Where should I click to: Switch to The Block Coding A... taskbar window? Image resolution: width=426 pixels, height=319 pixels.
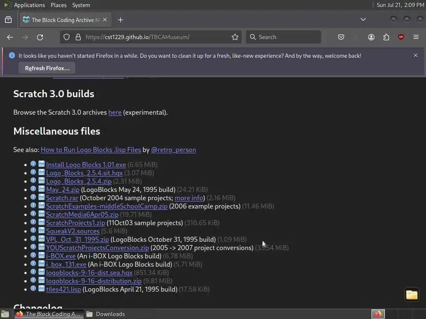49,314
